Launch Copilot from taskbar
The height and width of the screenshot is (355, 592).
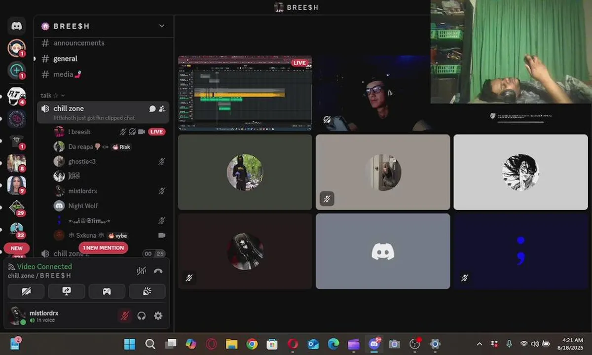(x=191, y=344)
